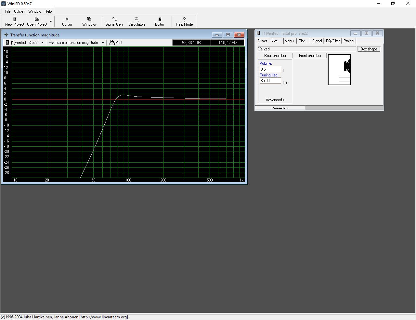The height and width of the screenshot is (320, 416).
Task: Open the driver Editor
Action: tap(160, 21)
